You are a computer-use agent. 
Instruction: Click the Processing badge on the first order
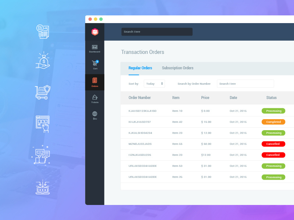pyautogui.click(x=273, y=111)
